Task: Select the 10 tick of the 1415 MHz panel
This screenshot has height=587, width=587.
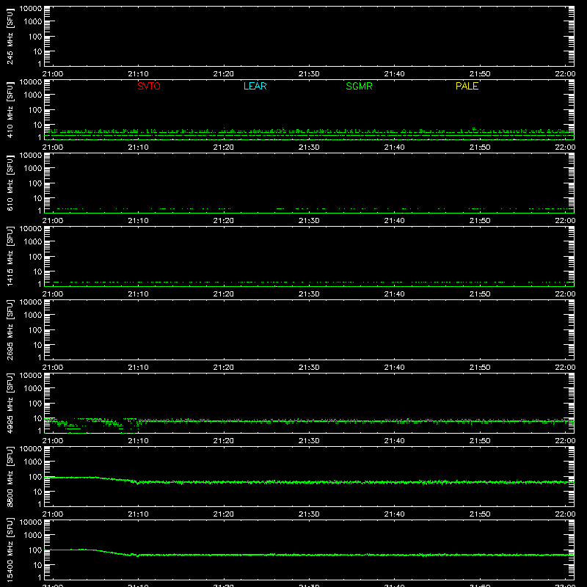Action: pyautogui.click(x=37, y=271)
